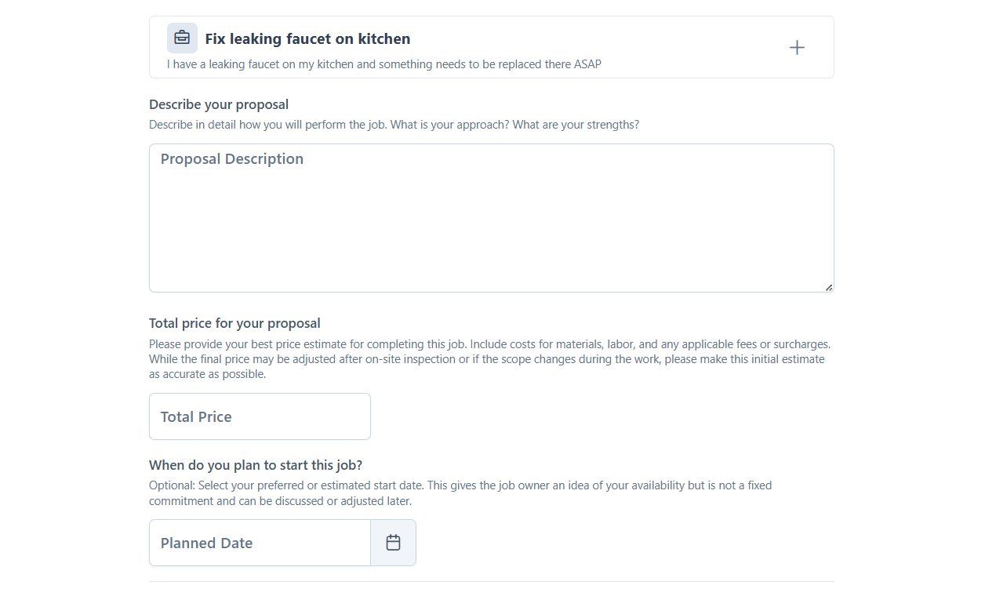Viewport: 996px width, 596px height.
Task: Click the 'Describe your proposal' label
Action: (x=219, y=104)
